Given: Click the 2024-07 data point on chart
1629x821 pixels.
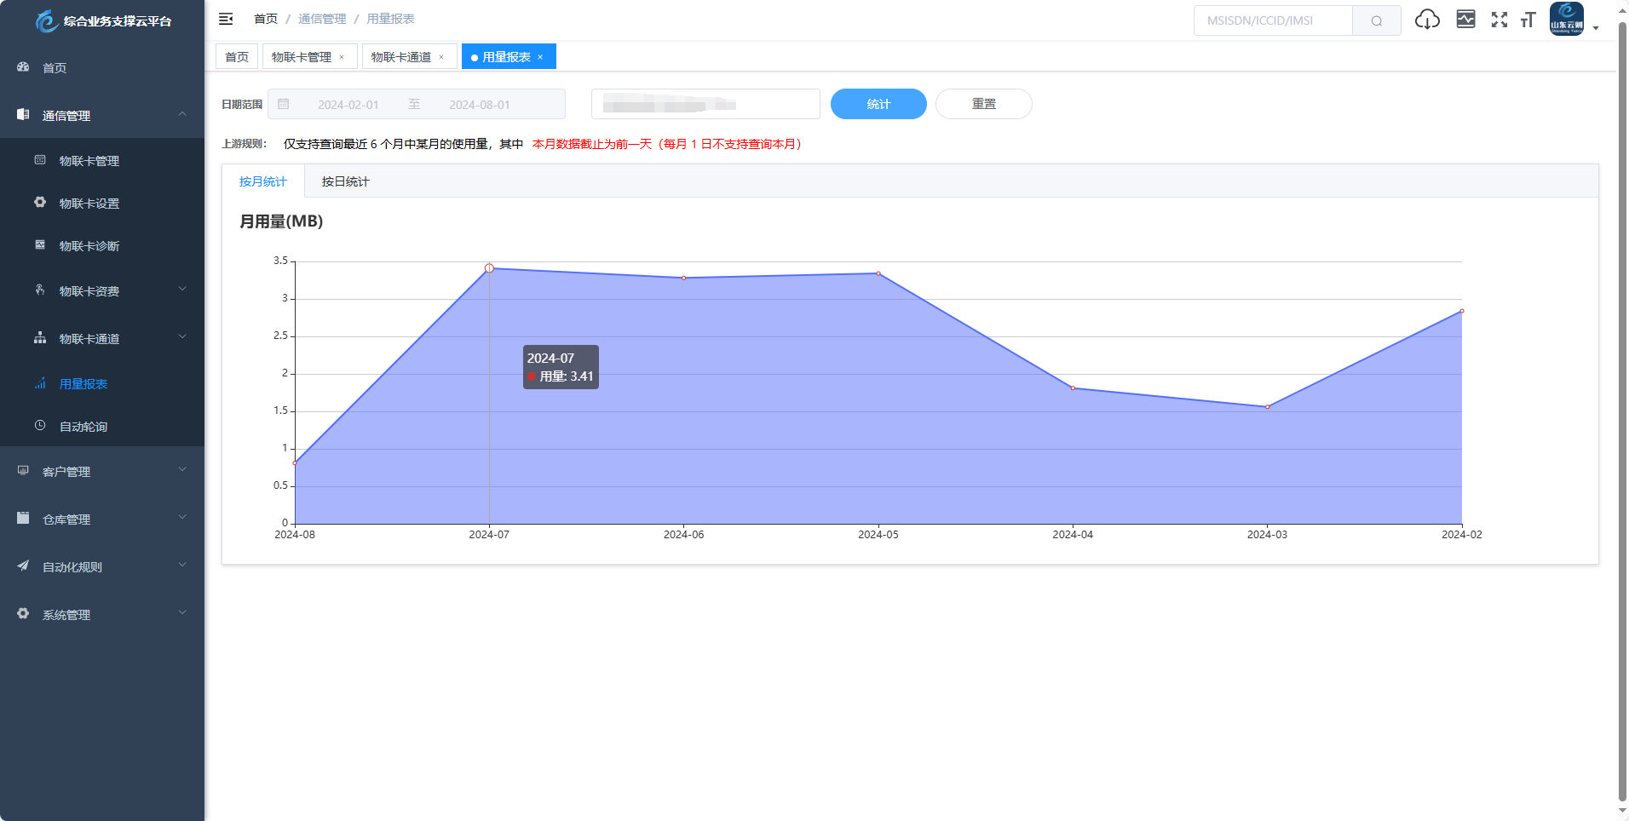Looking at the screenshot, I should coord(489,268).
